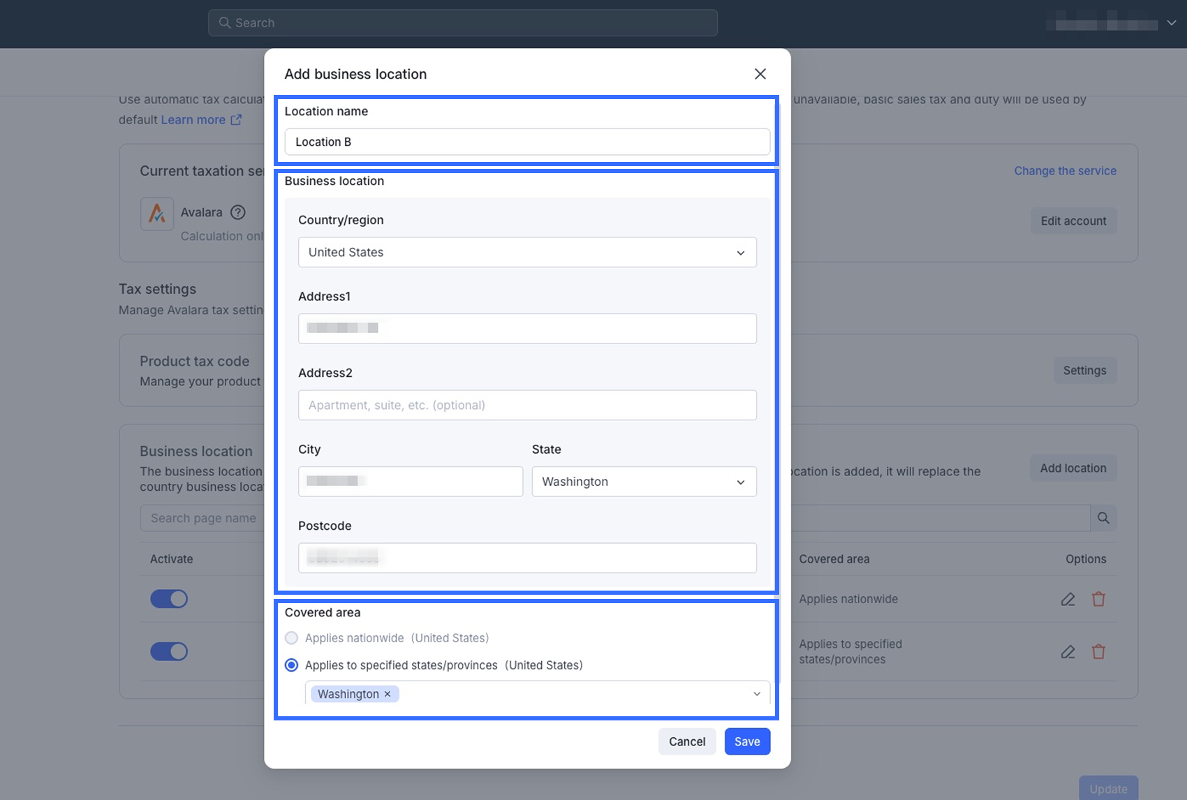Delete the specified states location trash icon

click(x=1098, y=652)
